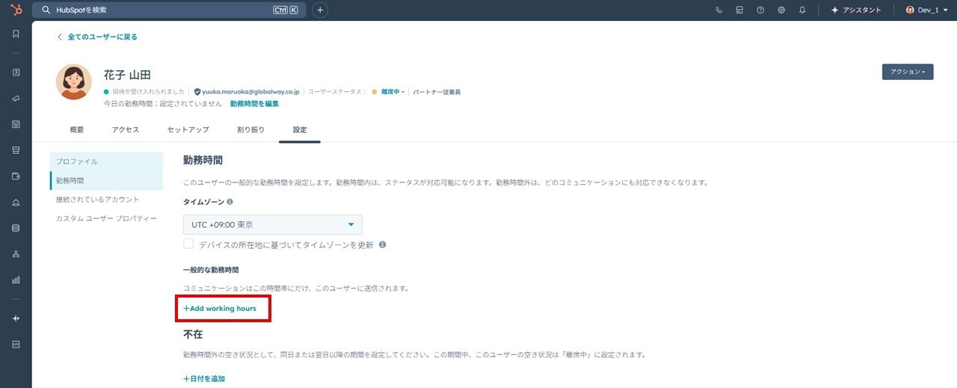Image resolution: width=957 pixels, height=388 pixels.
Task: Go back via 全てのユーザーに戻る link
Action: click(97, 37)
